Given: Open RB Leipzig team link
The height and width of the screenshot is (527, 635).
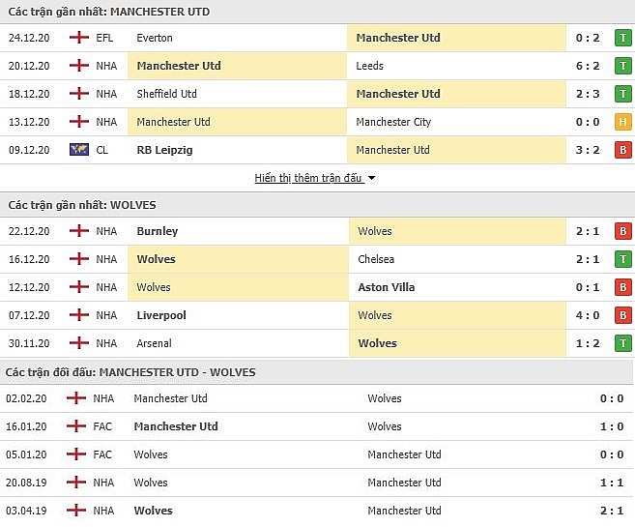Looking at the screenshot, I should click(164, 150).
